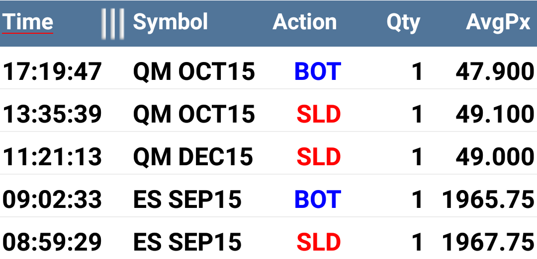537x259 pixels.
Task: Click red SLD action for QM DEC15
Action: coord(319,157)
